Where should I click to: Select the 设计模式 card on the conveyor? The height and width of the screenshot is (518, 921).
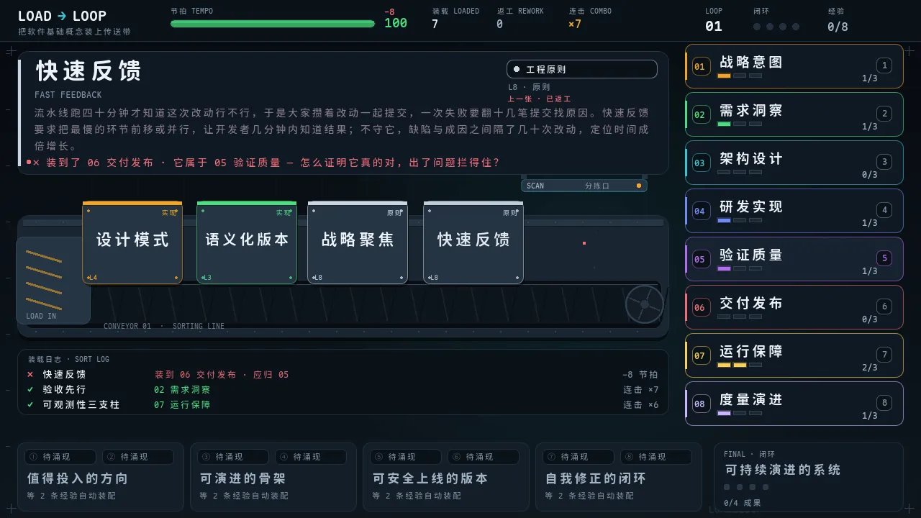click(132, 243)
